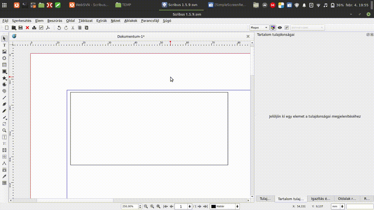Toggle the color management monitor button
This screenshot has height=210, width=374.
click(273, 28)
